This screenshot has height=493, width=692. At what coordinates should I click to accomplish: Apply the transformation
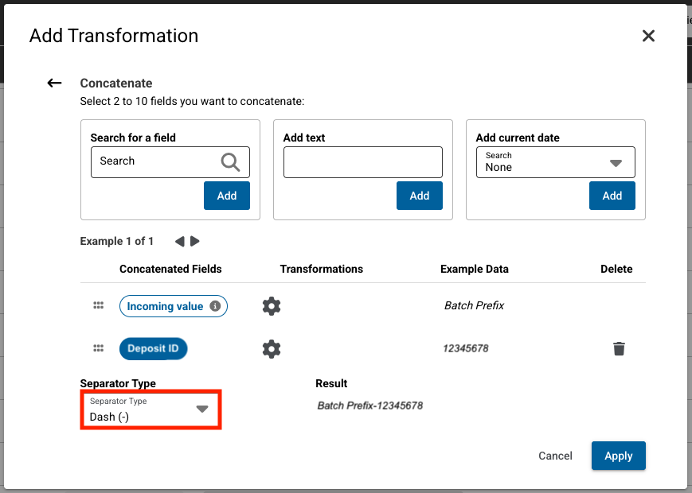click(618, 456)
